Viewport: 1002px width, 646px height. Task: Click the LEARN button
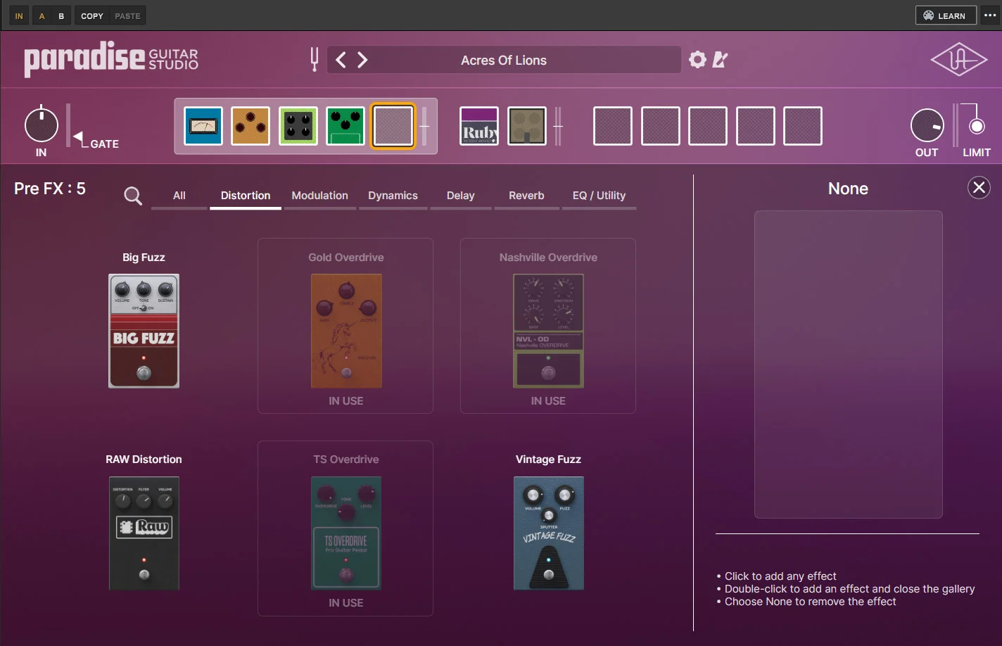pos(946,15)
